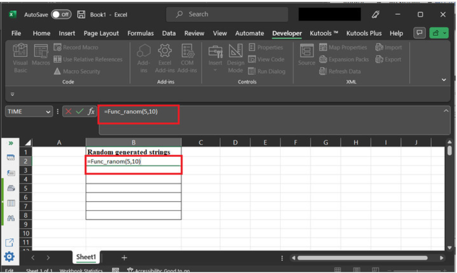Confirm formula with Enter checkmark

[x=79, y=111]
